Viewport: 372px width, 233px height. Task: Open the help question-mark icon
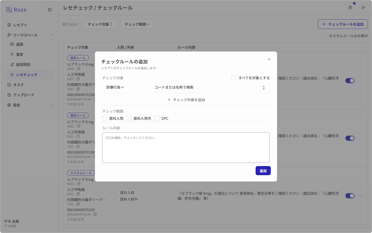coord(350,8)
